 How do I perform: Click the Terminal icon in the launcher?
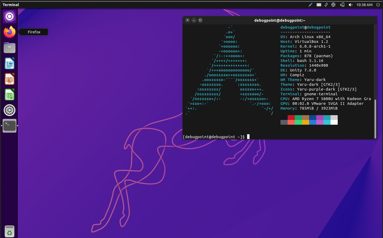[x=10, y=126]
